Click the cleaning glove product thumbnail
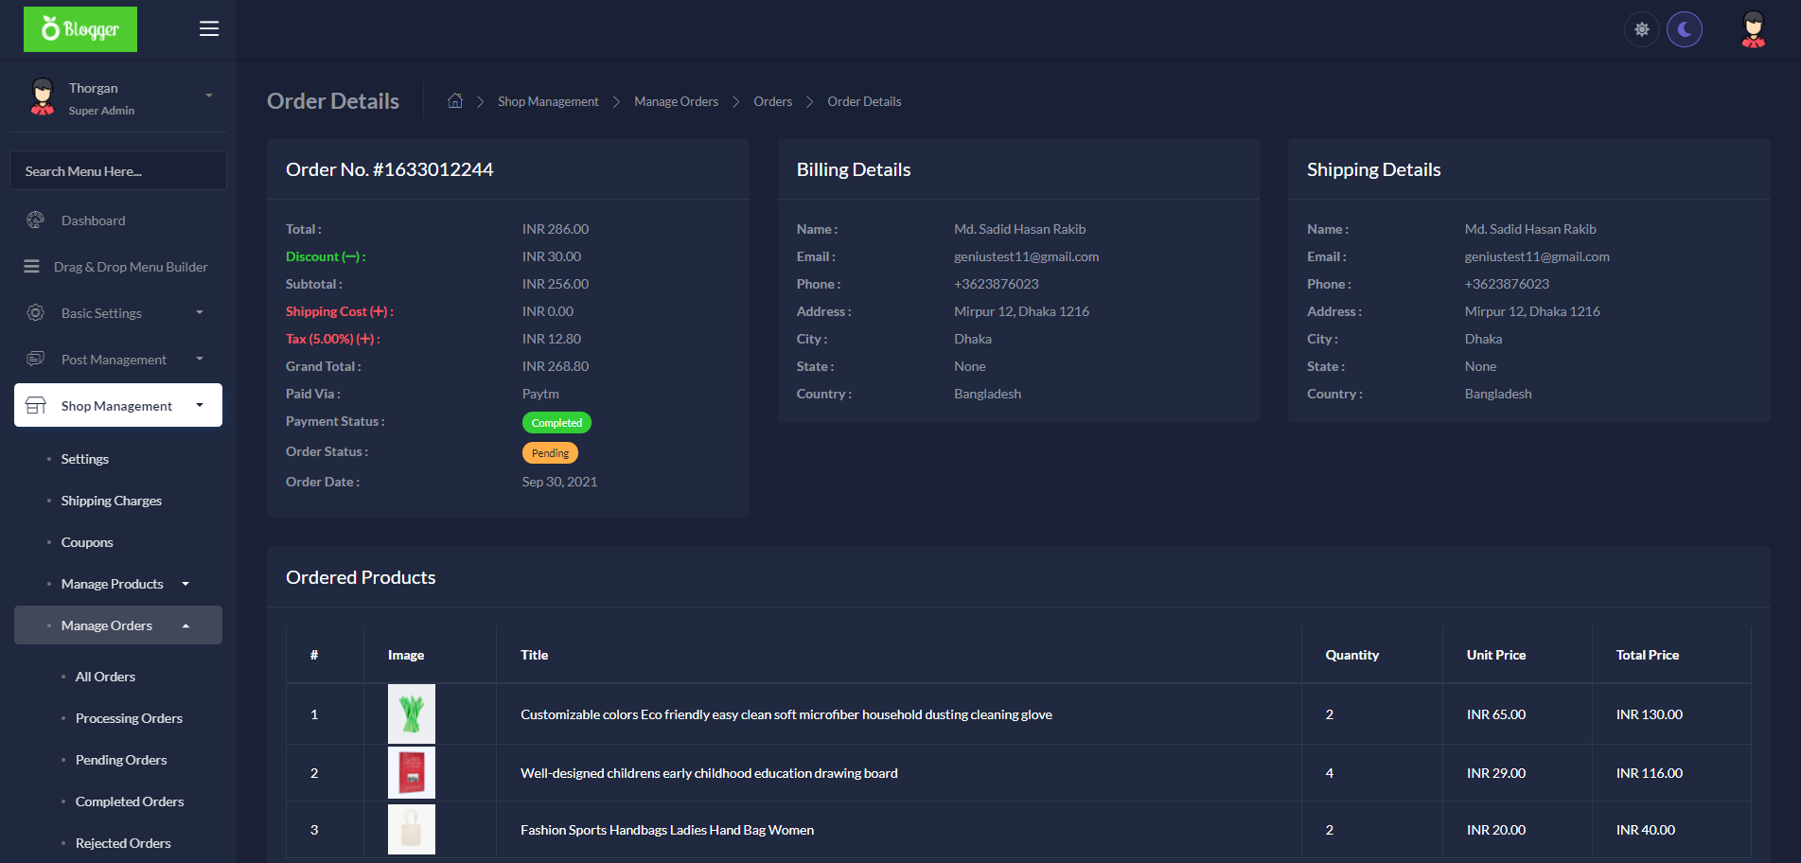The width and height of the screenshot is (1801, 863). (x=411, y=713)
